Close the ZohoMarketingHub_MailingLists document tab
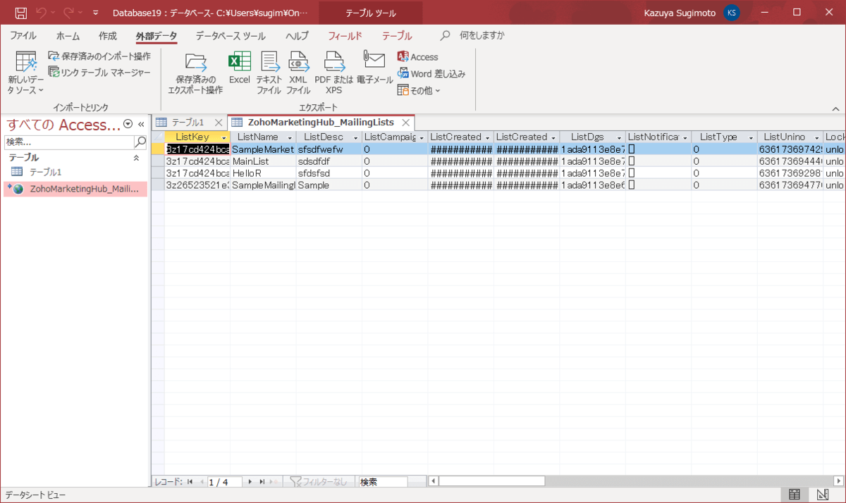This screenshot has width=846, height=503. [405, 123]
